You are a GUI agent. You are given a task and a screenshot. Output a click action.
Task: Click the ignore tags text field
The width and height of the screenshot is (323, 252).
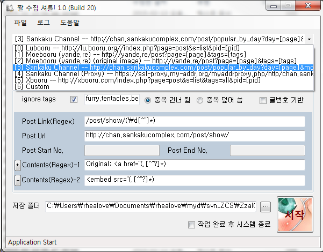click(112, 99)
